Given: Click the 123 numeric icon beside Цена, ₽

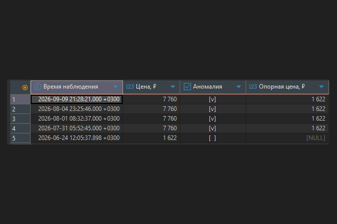Looking at the screenshot, I should tap(130, 87).
